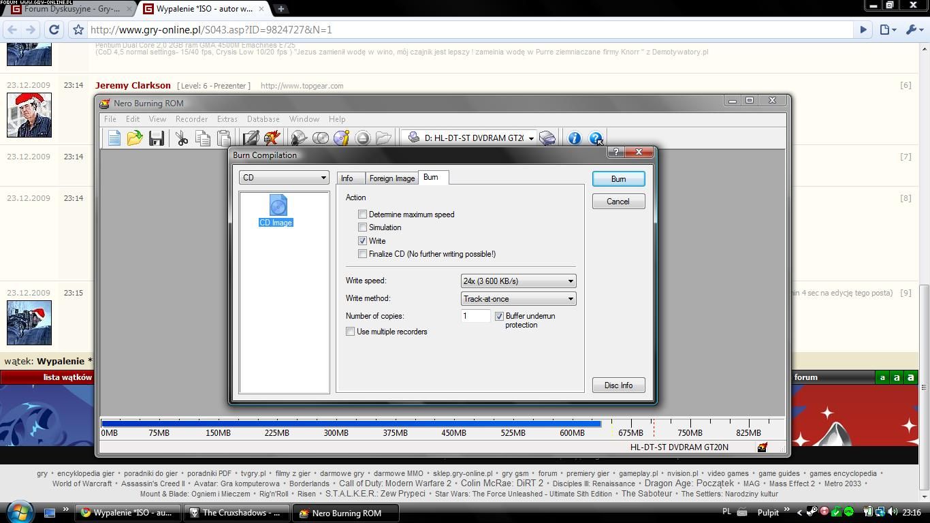This screenshot has width=930, height=523.
Task: Toggle the Finalize CD checkbox
Action: 363,254
